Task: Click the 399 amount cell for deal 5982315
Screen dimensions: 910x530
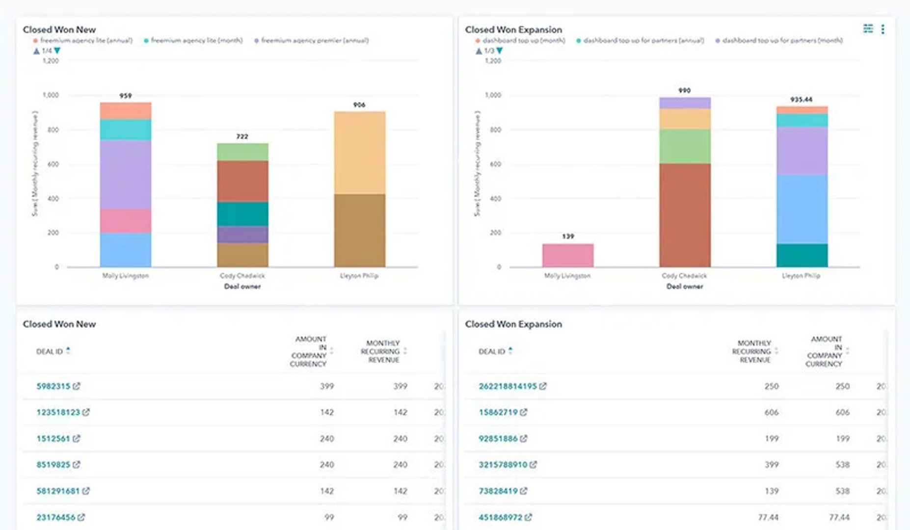Action: 327,386
